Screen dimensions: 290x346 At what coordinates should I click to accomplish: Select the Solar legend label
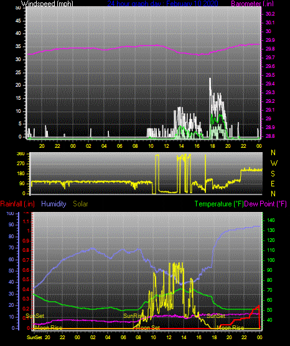point(80,204)
